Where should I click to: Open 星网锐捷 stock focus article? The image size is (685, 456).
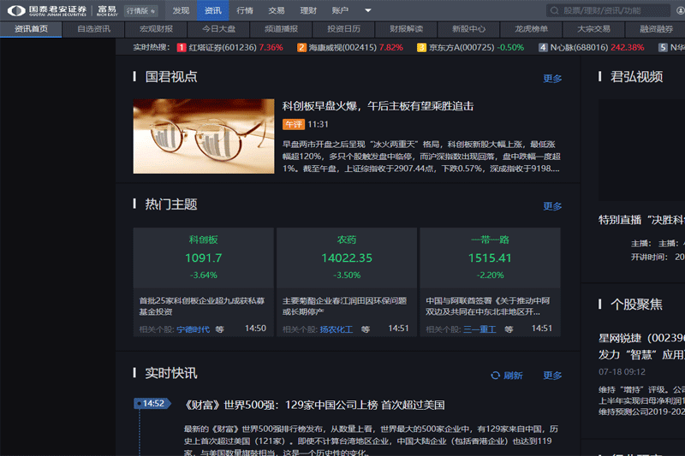pos(641,346)
